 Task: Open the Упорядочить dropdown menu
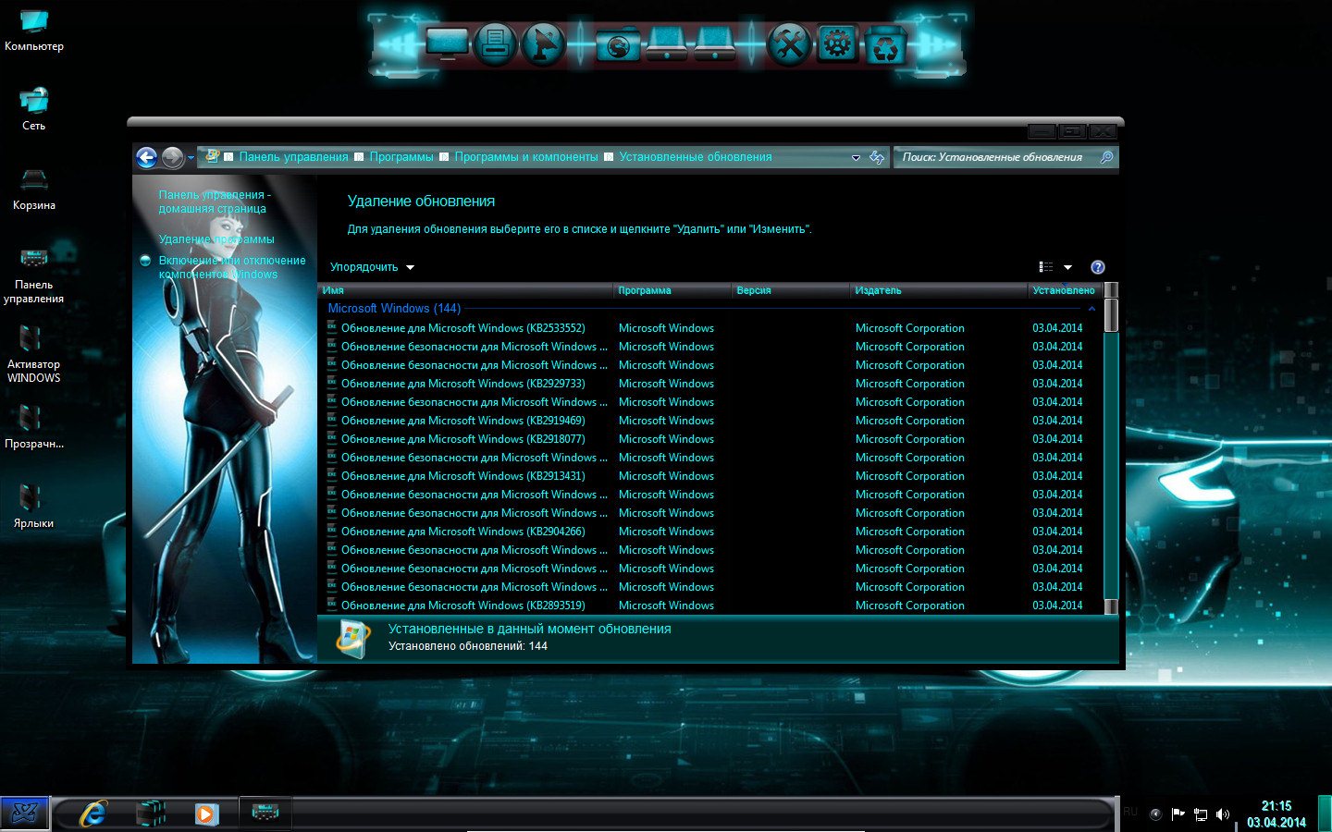click(372, 267)
